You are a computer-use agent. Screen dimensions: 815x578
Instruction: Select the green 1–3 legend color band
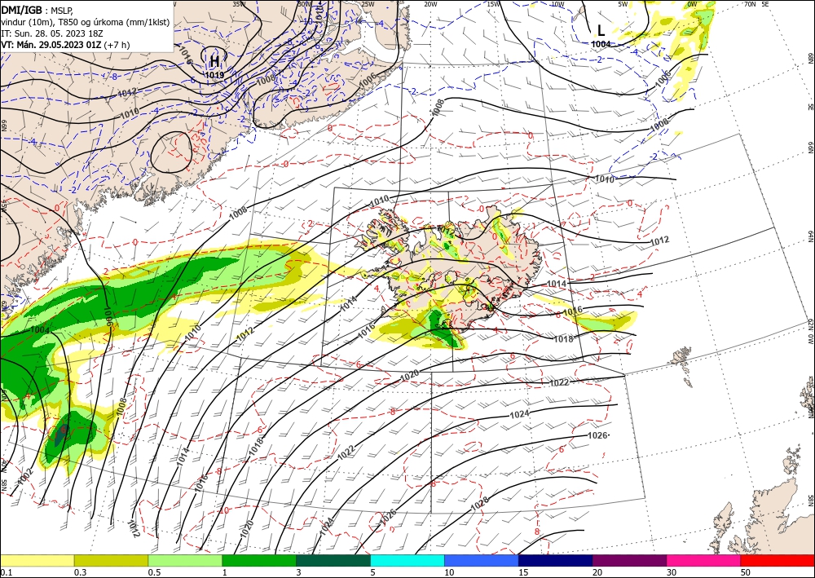tap(259, 560)
